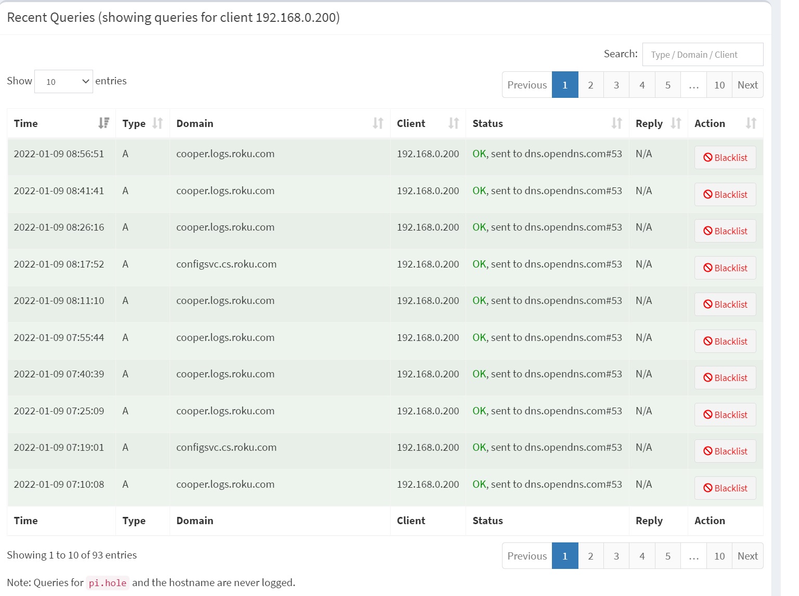Click the Domain column header
Viewport: 799px width, 596px height.
(x=280, y=123)
